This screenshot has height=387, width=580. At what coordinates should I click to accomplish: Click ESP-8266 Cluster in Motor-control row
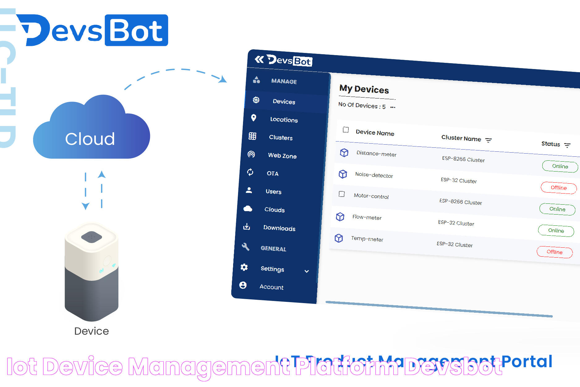(x=461, y=202)
